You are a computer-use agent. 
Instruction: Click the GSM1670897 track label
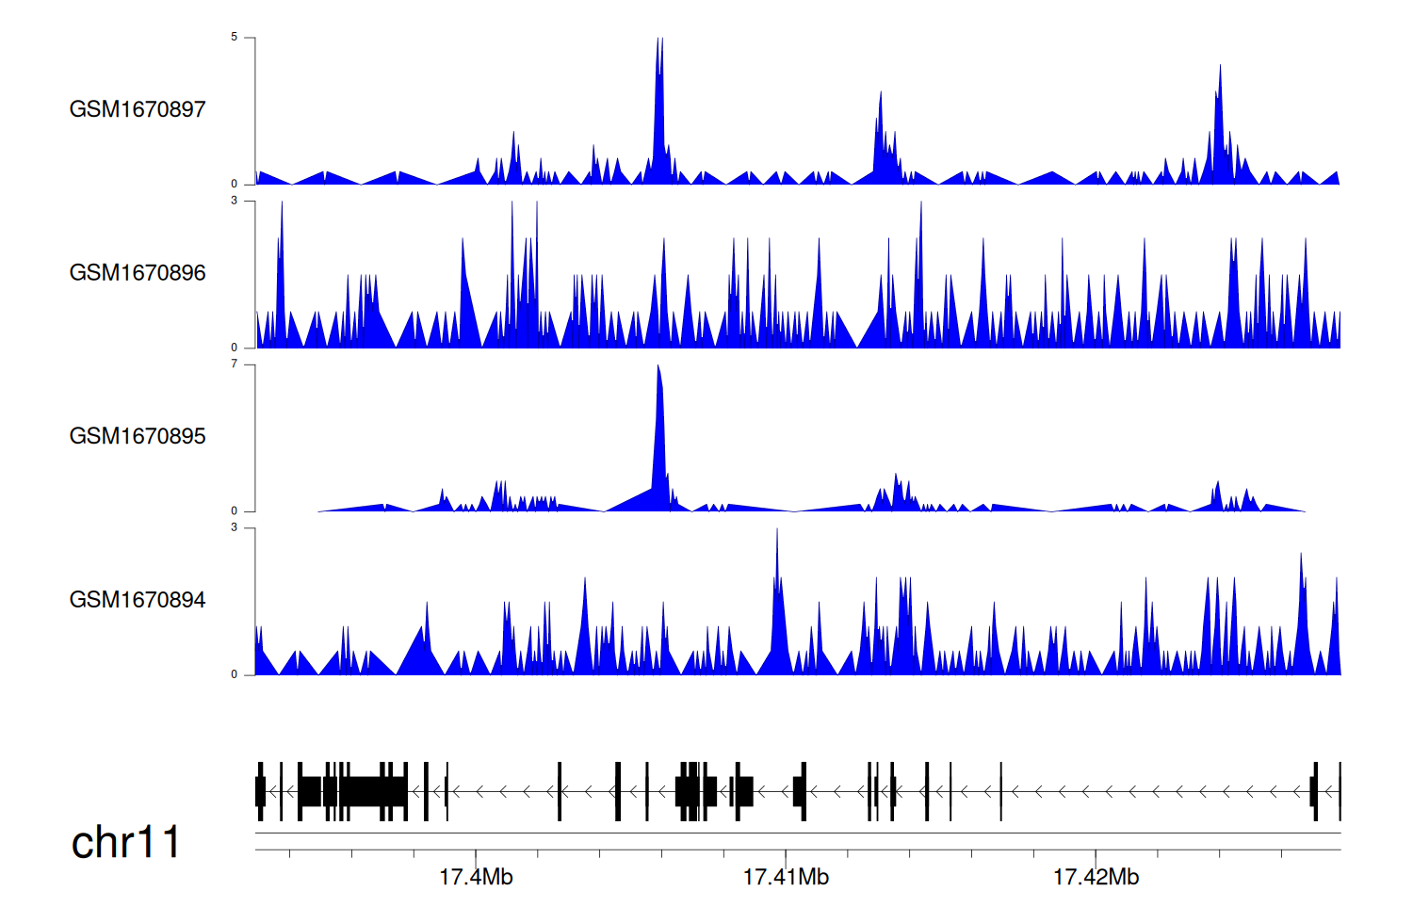click(138, 109)
